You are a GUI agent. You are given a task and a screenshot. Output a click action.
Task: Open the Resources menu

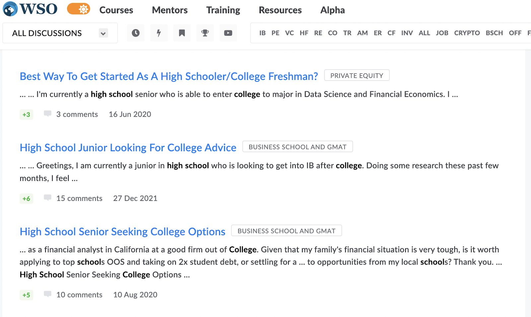[x=280, y=10]
